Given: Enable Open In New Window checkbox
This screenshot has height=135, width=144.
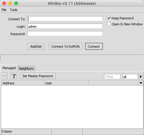Looking at the screenshot, I should tap(109, 24).
